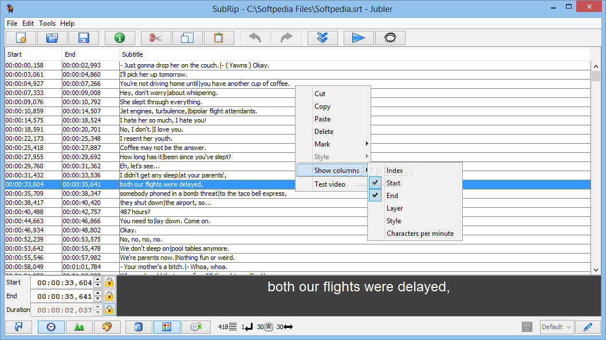Open the Default style dropdown
Screen dimensions: 606x340
pos(557,327)
